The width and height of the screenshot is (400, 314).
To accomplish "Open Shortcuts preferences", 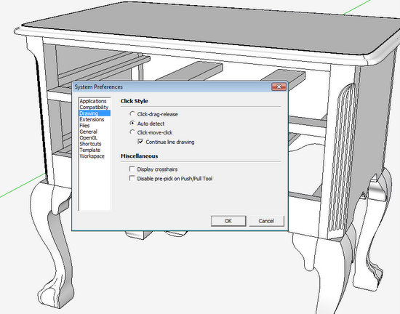I will [90, 144].
